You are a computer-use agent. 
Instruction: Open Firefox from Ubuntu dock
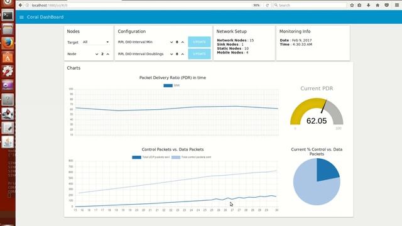click(8, 43)
